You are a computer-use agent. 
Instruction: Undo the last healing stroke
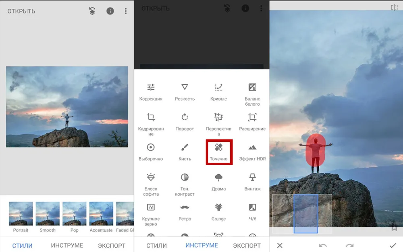(x=323, y=246)
